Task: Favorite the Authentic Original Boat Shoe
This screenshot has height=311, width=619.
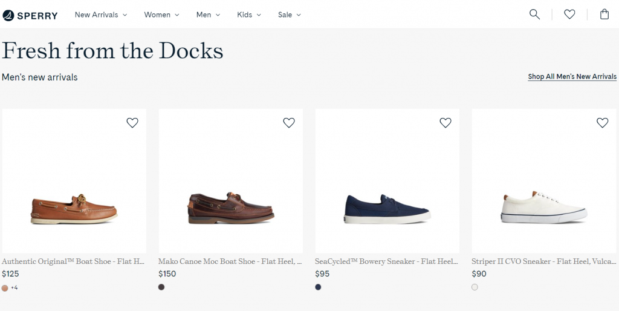Action: click(x=132, y=123)
